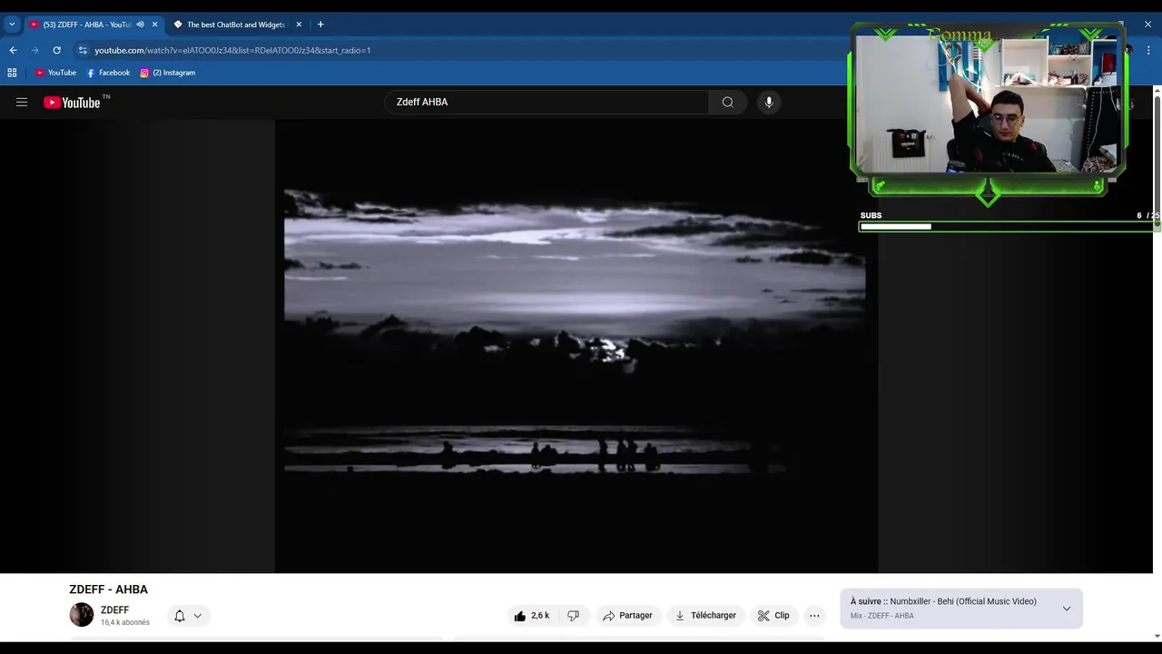
Task: Click the 16,4 k abonnés text
Action: pos(125,623)
